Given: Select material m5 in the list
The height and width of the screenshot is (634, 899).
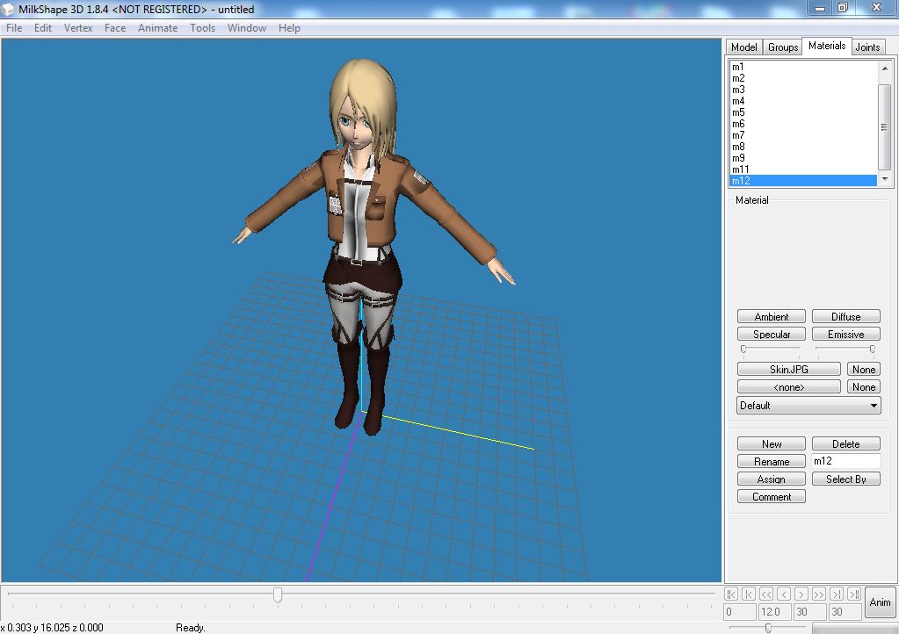Looking at the screenshot, I should (803, 112).
